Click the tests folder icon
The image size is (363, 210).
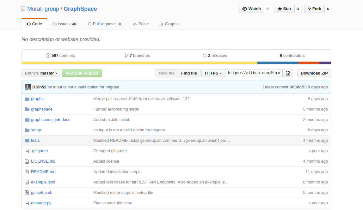[x=27, y=141]
